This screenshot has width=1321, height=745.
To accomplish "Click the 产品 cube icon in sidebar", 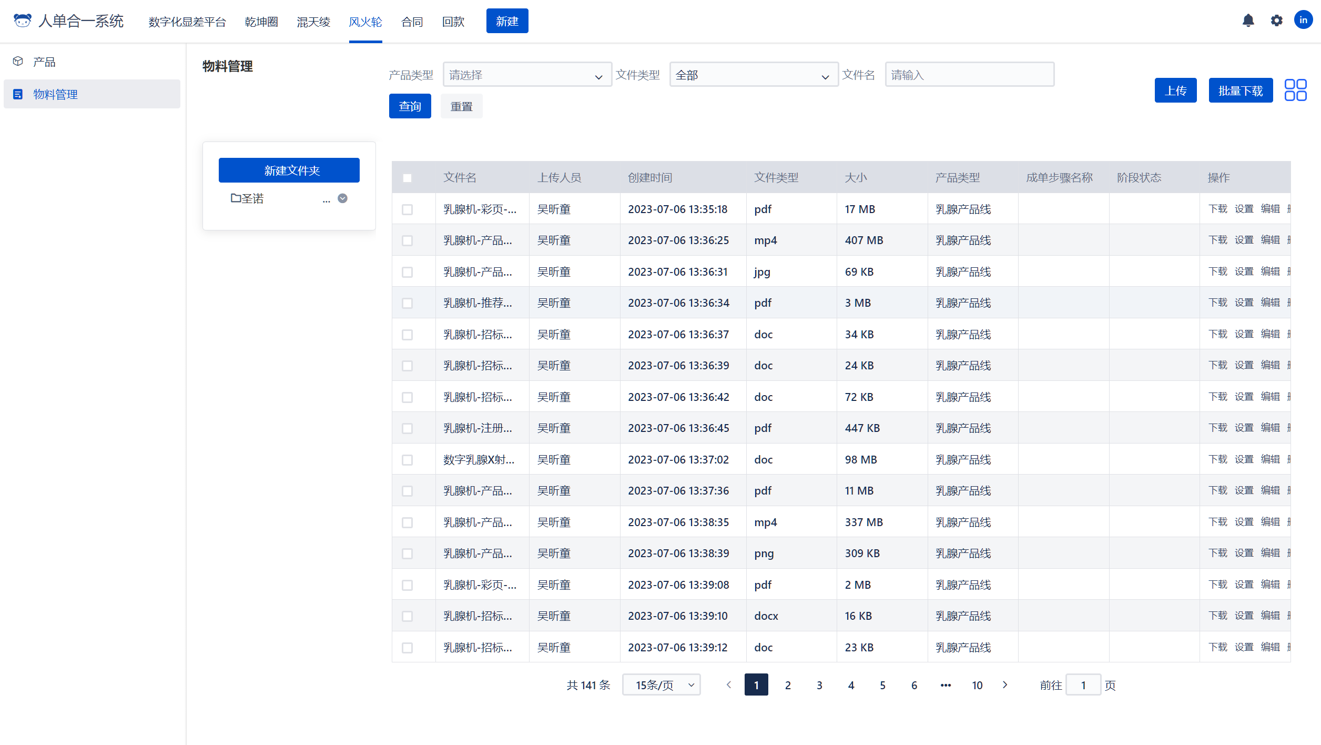I will (x=18, y=62).
